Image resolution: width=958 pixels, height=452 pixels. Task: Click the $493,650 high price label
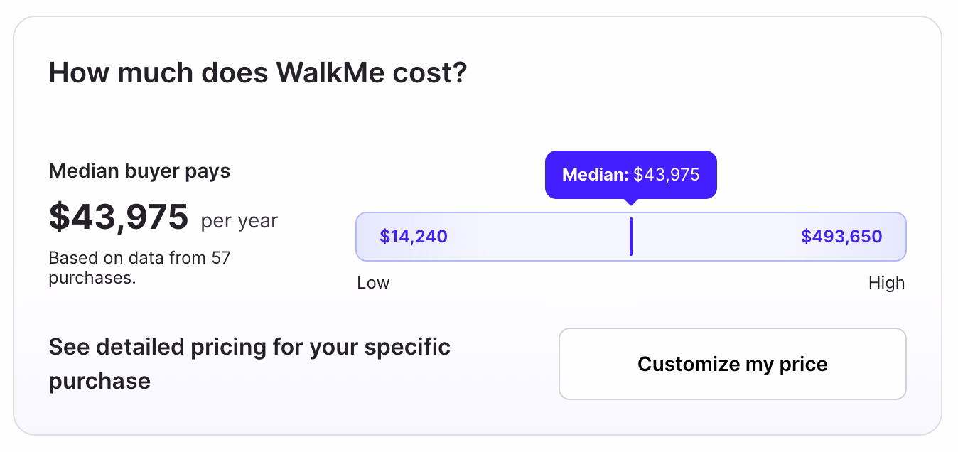(842, 236)
